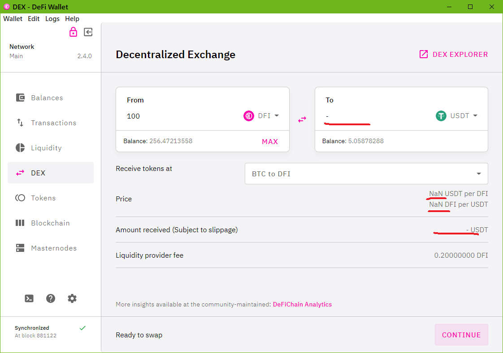
Task: Click the Liquidity pie icon
Action: [x=20, y=148]
